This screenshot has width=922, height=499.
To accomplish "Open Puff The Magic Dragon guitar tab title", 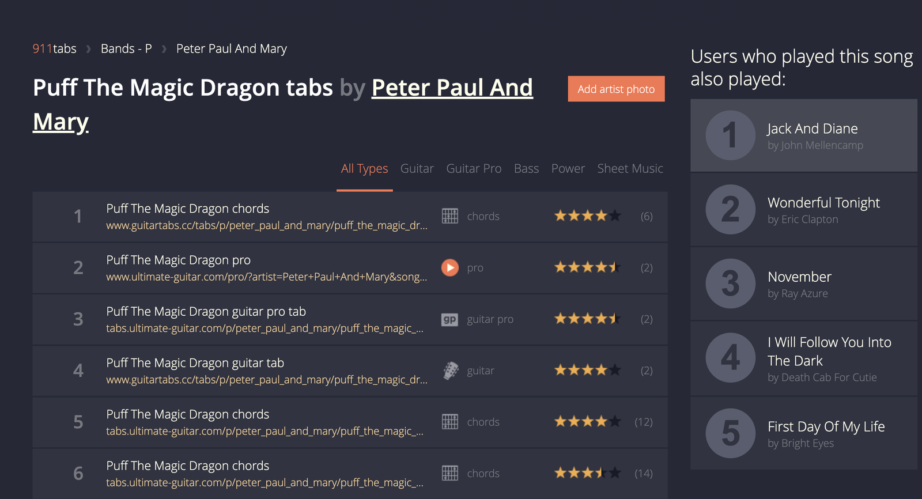I will [x=195, y=363].
